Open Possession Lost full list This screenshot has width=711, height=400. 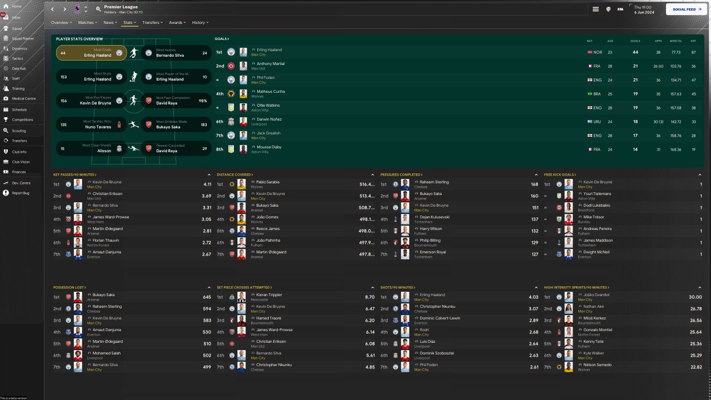pos(68,288)
